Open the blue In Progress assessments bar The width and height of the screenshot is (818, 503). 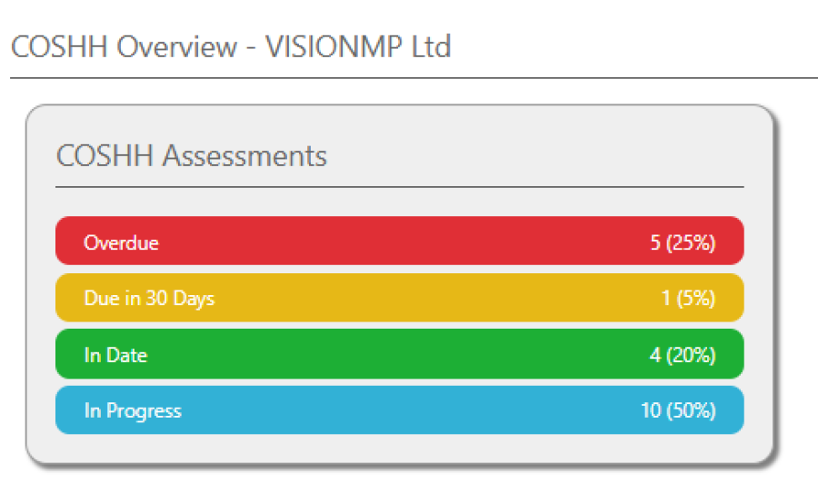(x=400, y=410)
